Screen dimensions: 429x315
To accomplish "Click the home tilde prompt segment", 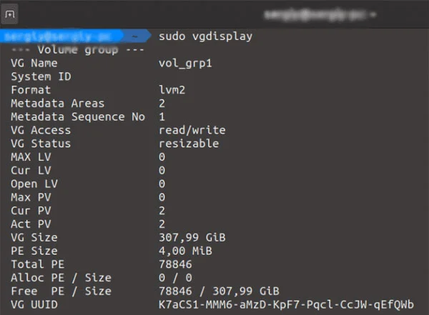I will click(x=135, y=36).
